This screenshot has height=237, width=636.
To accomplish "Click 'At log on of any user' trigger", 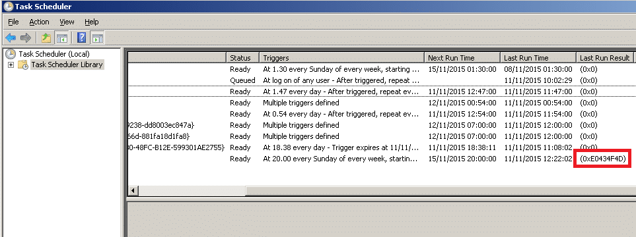I will click(341, 80).
